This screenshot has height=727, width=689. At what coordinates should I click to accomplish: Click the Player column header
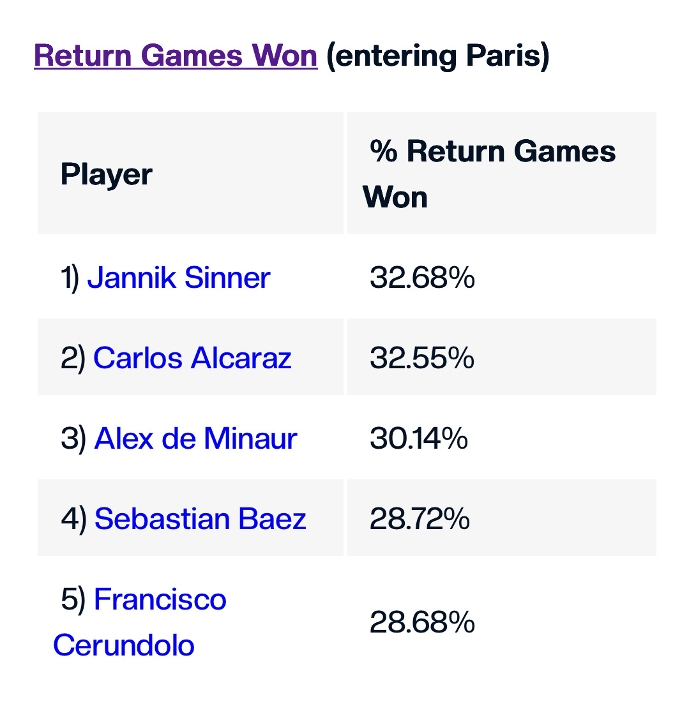(x=107, y=174)
